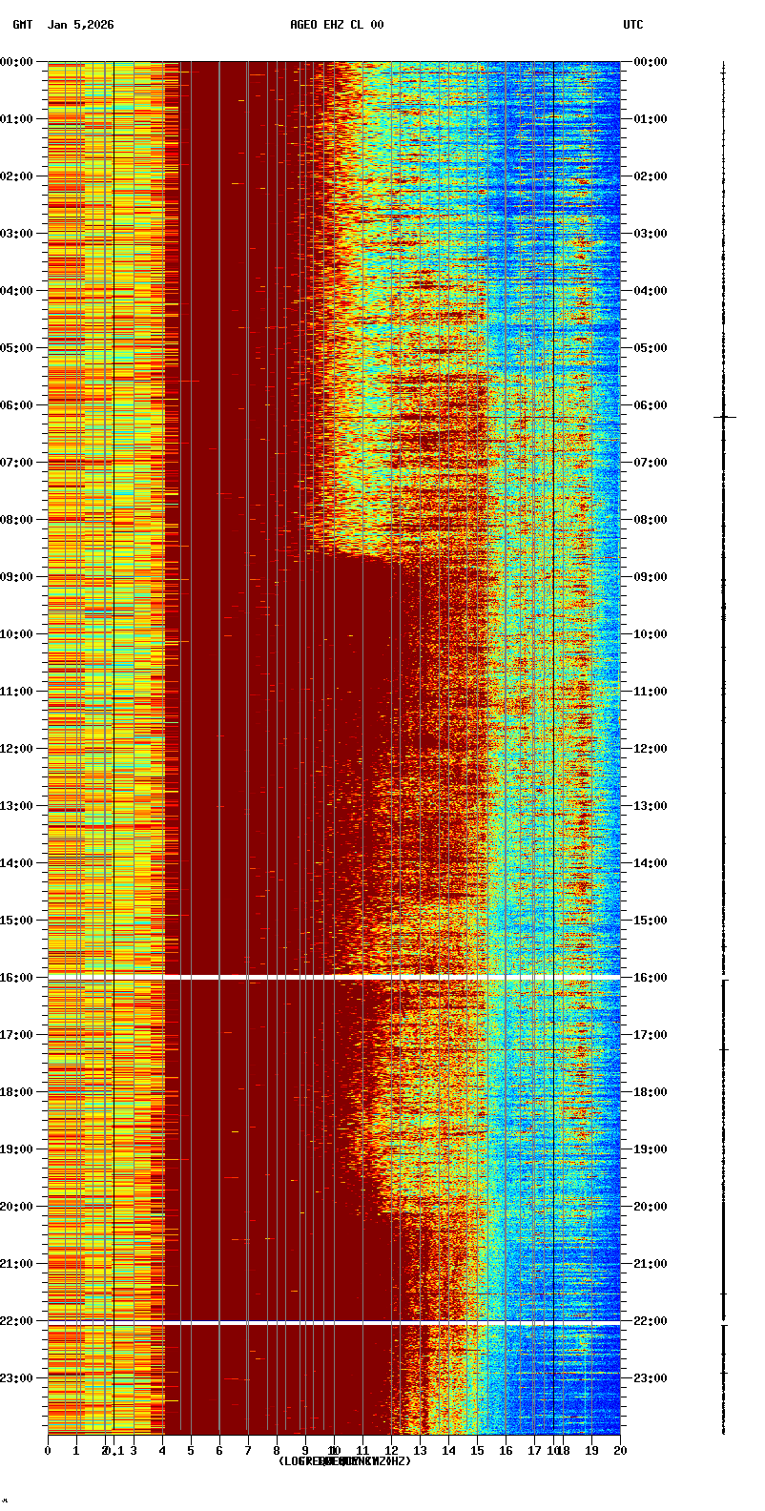The height and width of the screenshot is (1511, 765).
Task: Select the 19:00 time label on right axis
Action: click(x=650, y=1149)
